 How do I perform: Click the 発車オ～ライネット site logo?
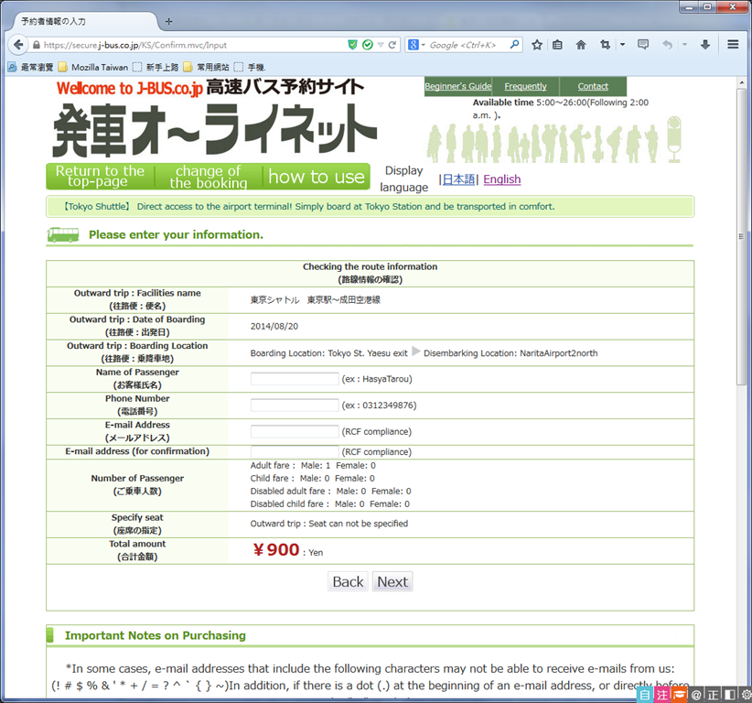pos(214,130)
